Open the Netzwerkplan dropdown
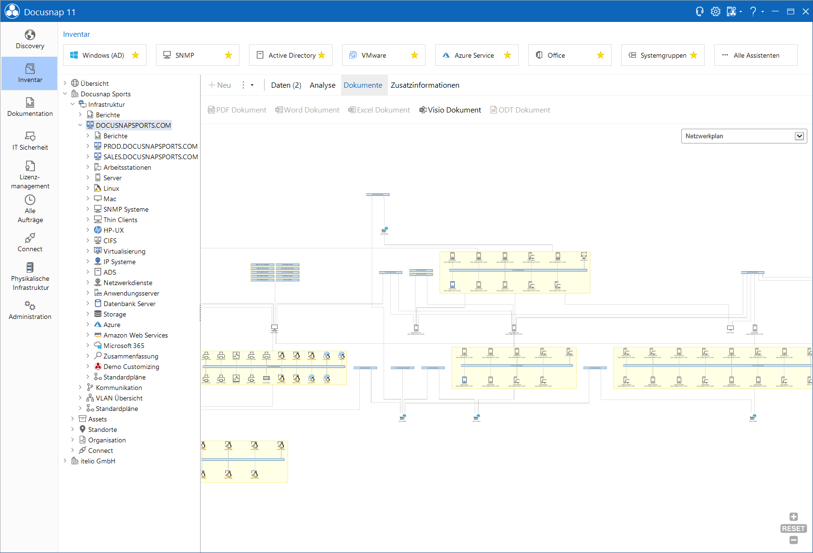This screenshot has width=813, height=553. click(744, 136)
